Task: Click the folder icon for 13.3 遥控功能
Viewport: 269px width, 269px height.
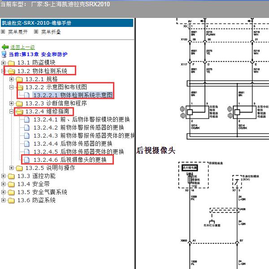Action: pos(11,176)
